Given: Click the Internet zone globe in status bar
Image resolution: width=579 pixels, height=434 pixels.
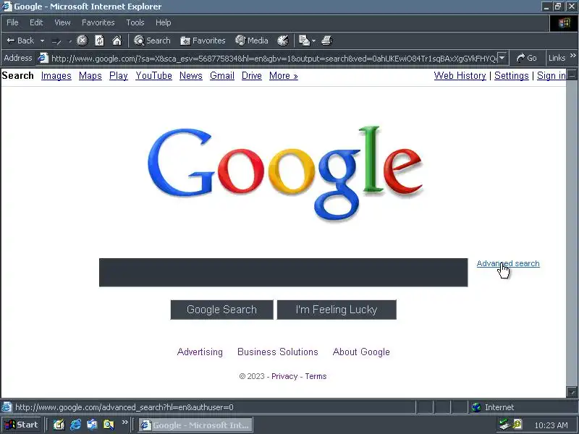Looking at the screenshot, I should [x=477, y=407].
